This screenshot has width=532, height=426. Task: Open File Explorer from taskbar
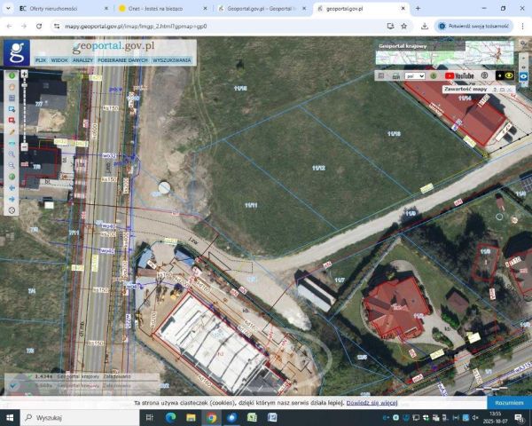click(191, 417)
